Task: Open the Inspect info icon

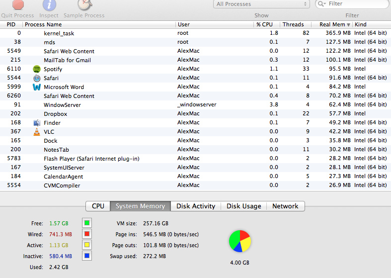Action: tap(49, 5)
